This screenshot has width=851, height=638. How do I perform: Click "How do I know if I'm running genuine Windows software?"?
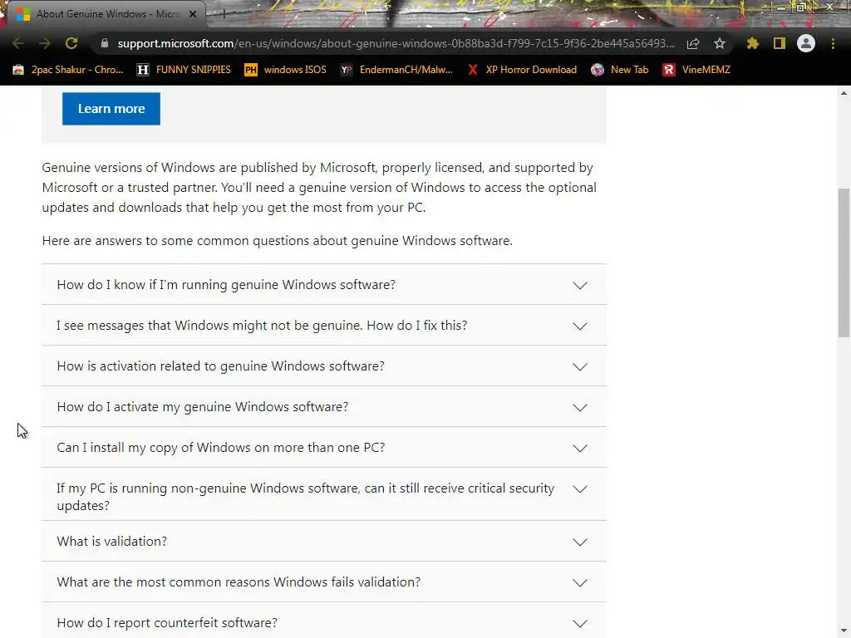226,285
